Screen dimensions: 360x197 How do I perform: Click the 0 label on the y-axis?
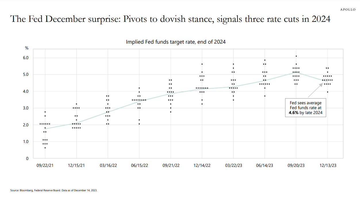pyautogui.click(x=27, y=159)
